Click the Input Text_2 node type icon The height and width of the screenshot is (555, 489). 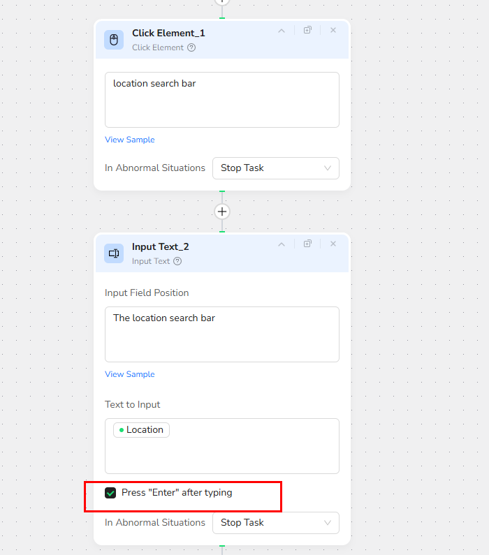coord(114,253)
